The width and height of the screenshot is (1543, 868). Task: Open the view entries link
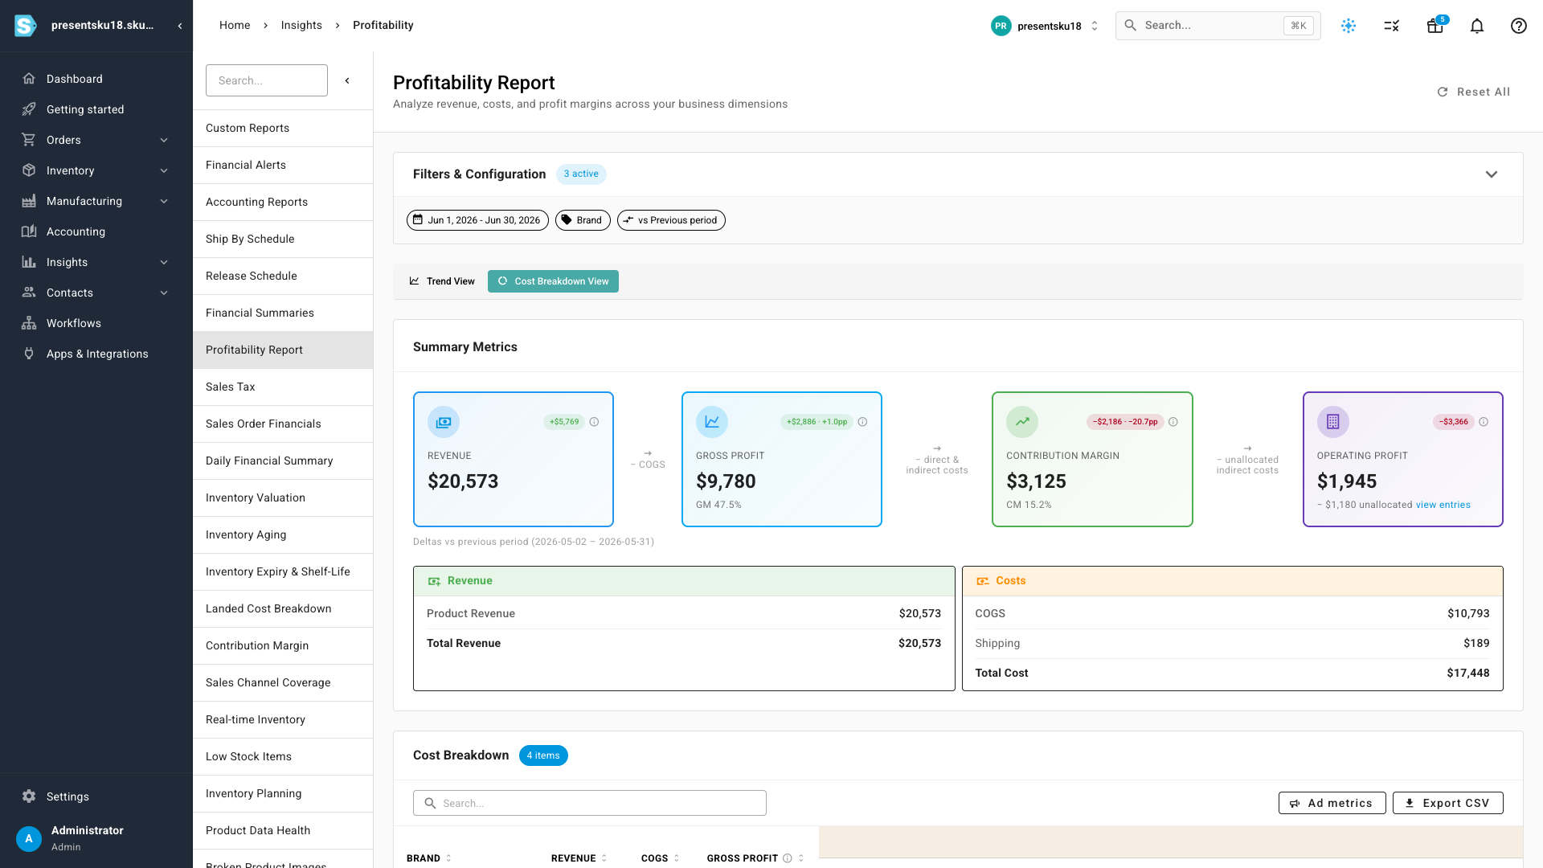[x=1443, y=505]
